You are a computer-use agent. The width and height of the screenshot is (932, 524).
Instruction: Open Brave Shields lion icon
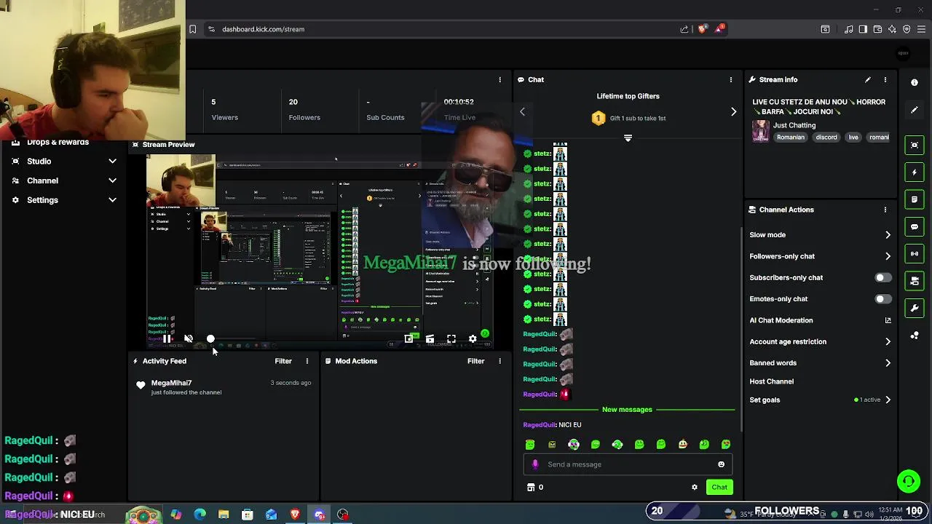click(x=702, y=29)
